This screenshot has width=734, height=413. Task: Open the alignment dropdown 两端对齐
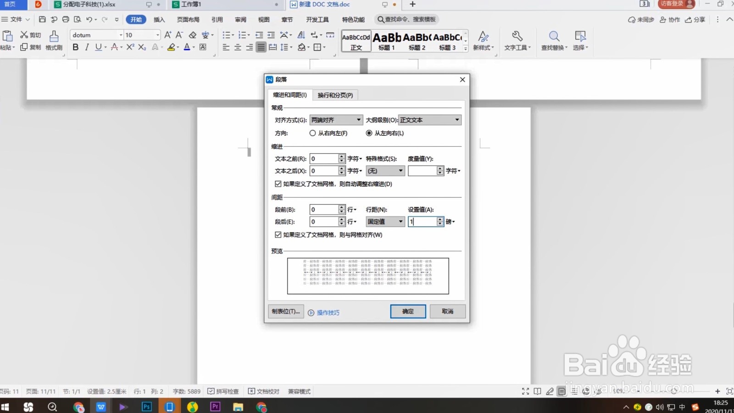click(x=336, y=120)
